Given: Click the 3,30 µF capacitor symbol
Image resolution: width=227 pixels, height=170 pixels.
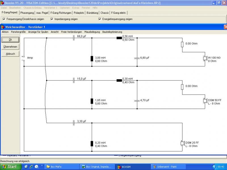Looking at the screenshot, I should point(74,123).
